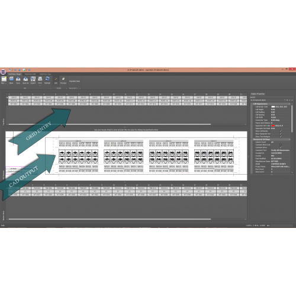
Task: Collapse the Cell Appearance property section
Action: [289, 104]
